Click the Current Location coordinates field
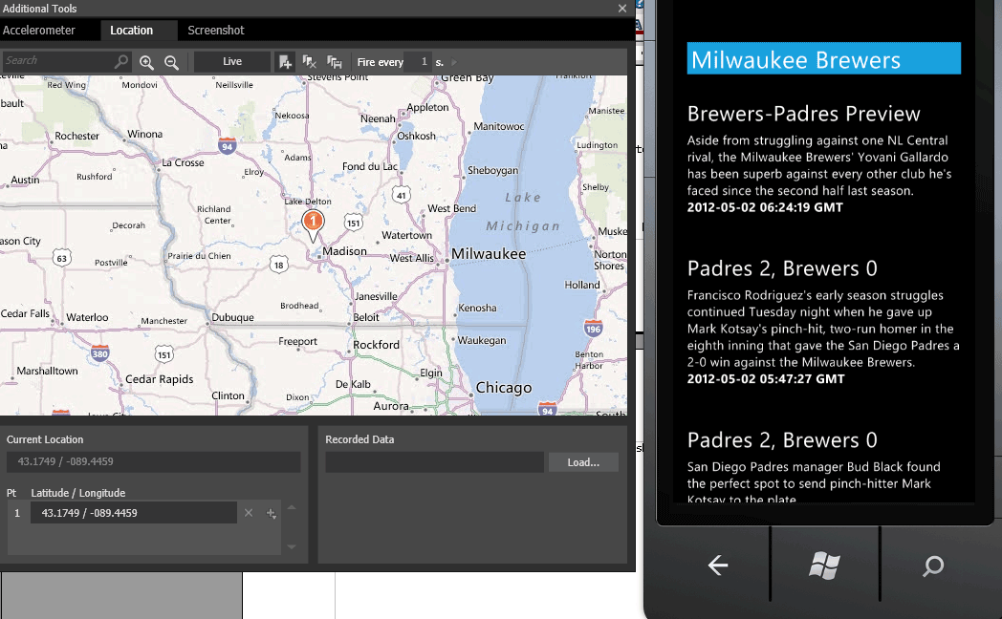 (x=153, y=461)
